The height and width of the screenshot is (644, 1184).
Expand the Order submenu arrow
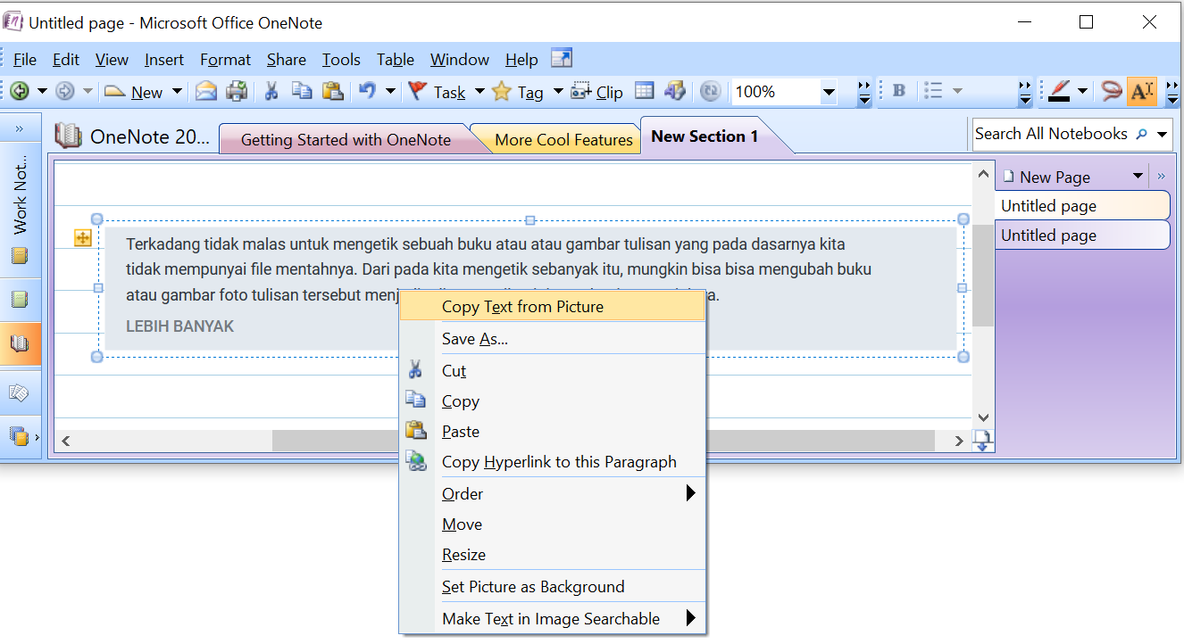tap(690, 492)
